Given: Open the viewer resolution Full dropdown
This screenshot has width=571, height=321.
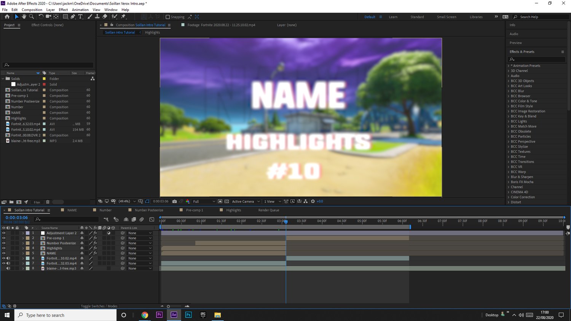Looking at the screenshot, I should 204,201.
